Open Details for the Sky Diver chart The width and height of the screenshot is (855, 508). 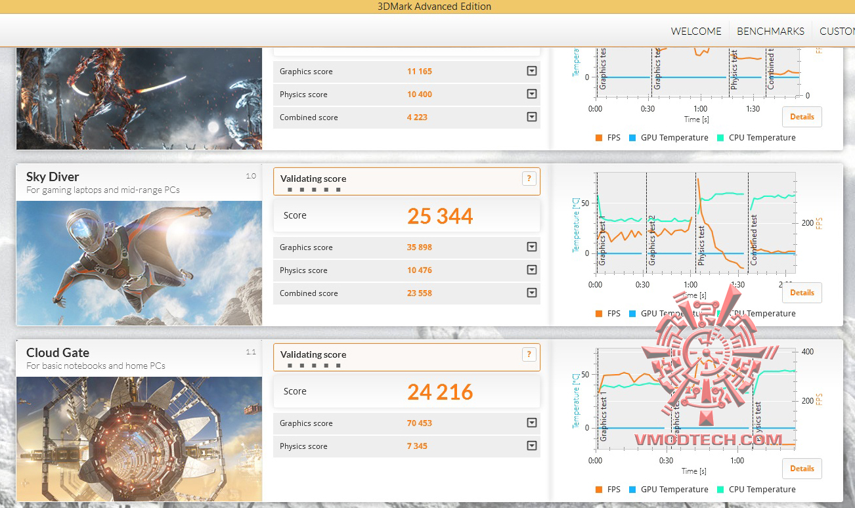802,293
